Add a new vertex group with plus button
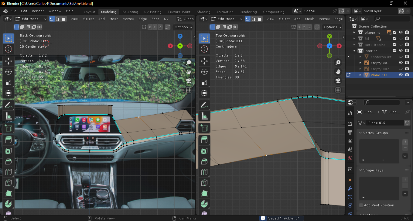 tap(405, 142)
